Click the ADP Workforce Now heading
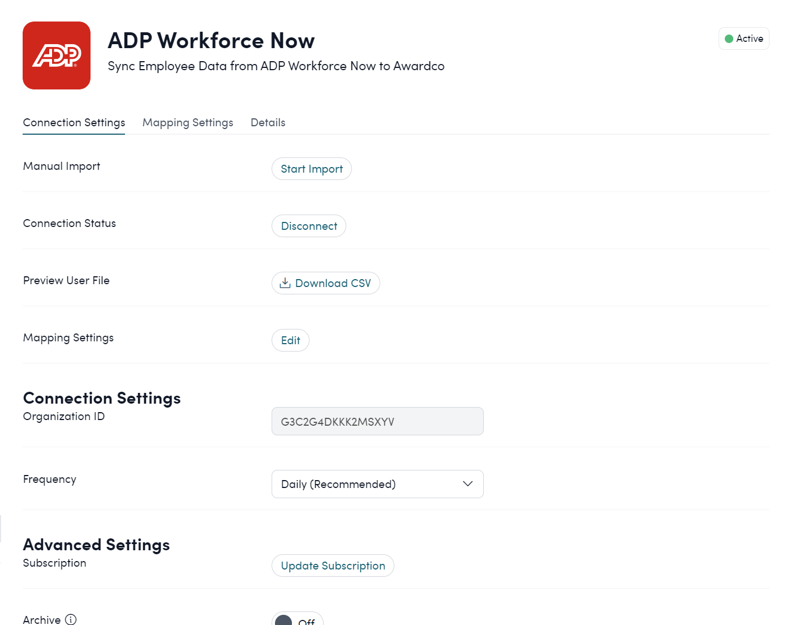This screenshot has height=625, width=791. coord(211,40)
